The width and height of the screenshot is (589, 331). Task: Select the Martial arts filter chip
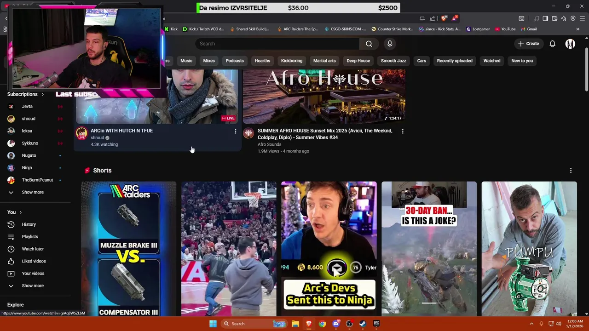324,61
